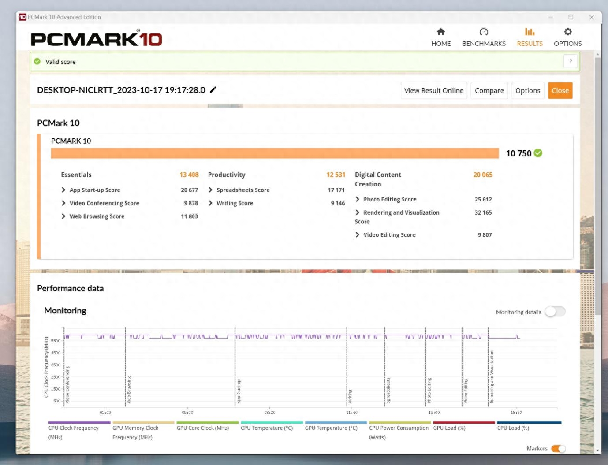
Task: Select GPU Memory Clock Frequency legend bar
Action: pyautogui.click(x=143, y=422)
